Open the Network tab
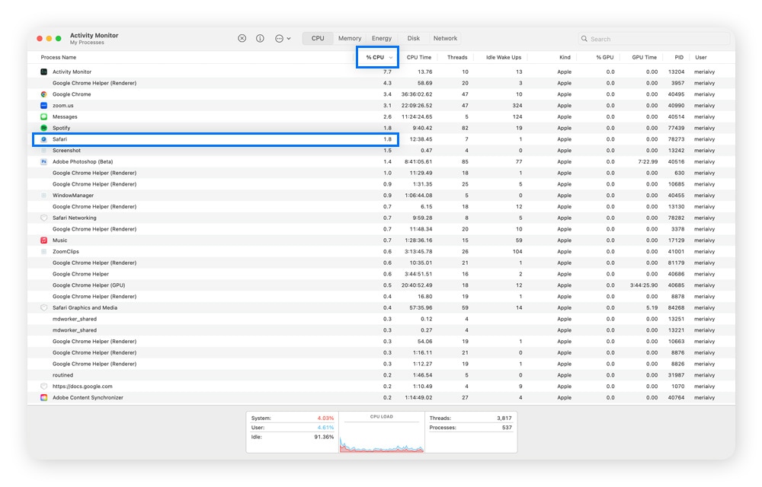The width and height of the screenshot is (762, 487). 445,38
